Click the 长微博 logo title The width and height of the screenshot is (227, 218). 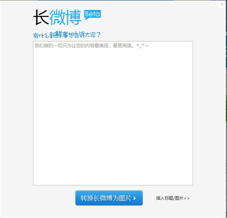click(57, 17)
